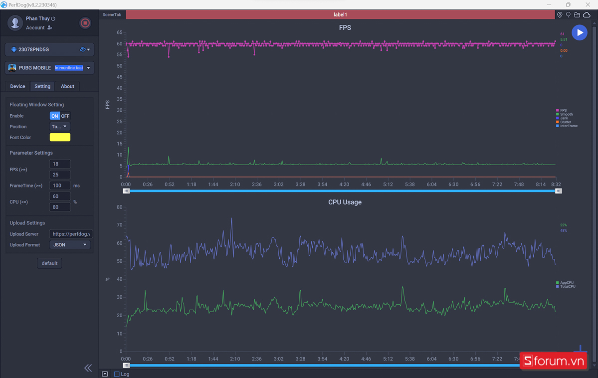The width and height of the screenshot is (598, 378).
Task: Open the folder icon in top toolbar
Action: tap(577, 14)
